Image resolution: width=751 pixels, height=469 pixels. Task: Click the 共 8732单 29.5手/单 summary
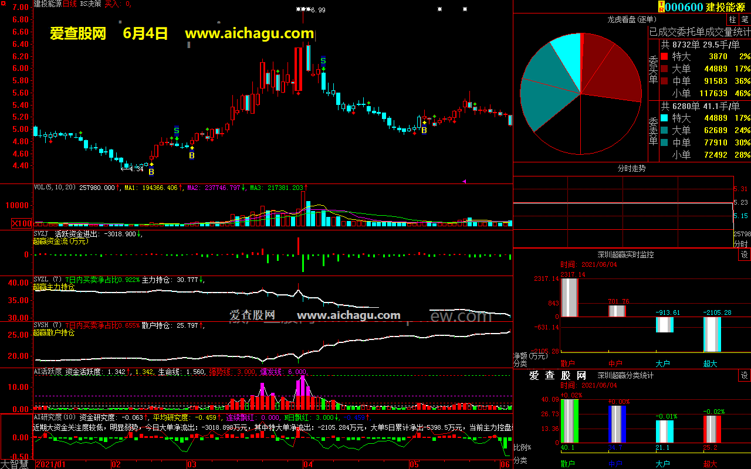[x=701, y=45]
